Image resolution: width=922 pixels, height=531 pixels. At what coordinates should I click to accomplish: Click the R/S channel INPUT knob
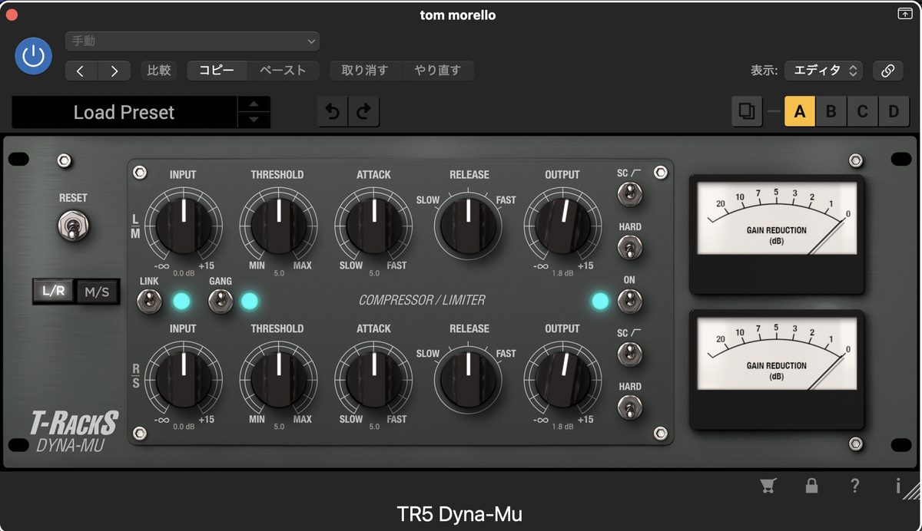[184, 378]
